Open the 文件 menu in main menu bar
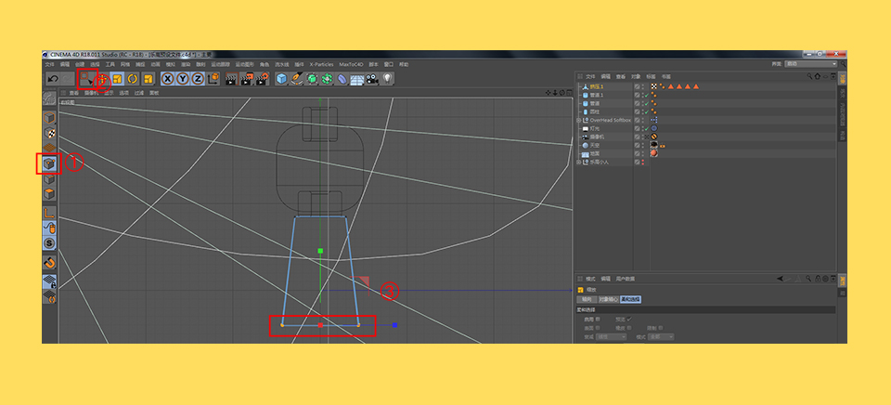The image size is (891, 405). click(x=50, y=64)
